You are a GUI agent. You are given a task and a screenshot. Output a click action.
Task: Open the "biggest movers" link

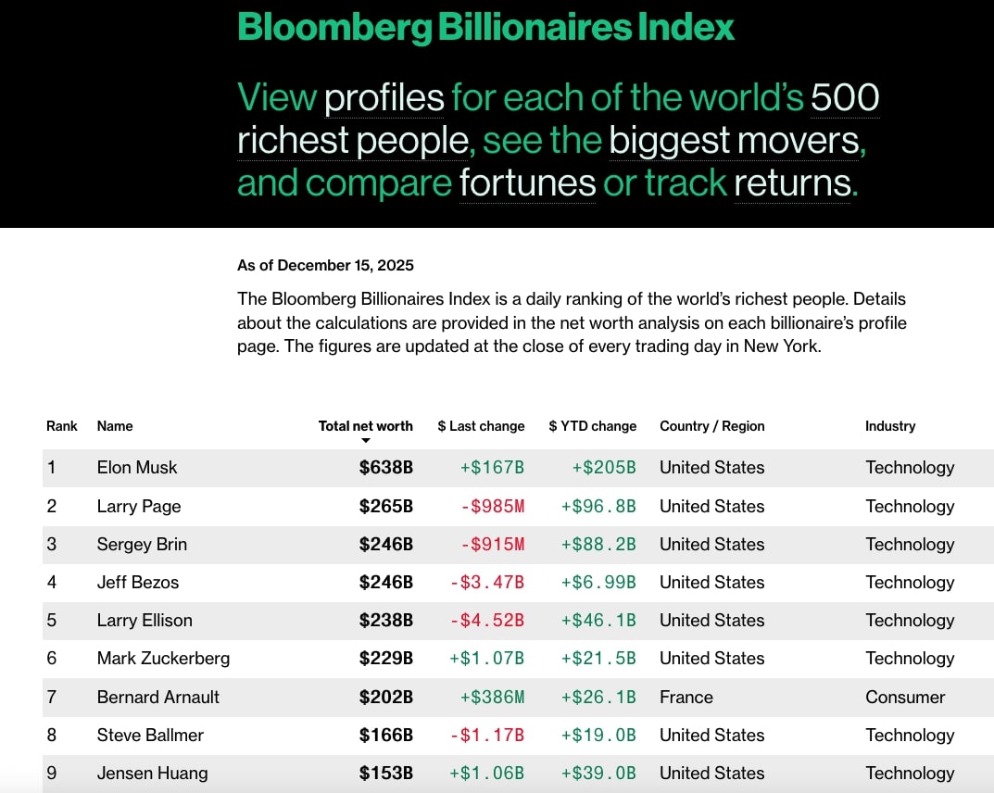pyautogui.click(x=734, y=140)
